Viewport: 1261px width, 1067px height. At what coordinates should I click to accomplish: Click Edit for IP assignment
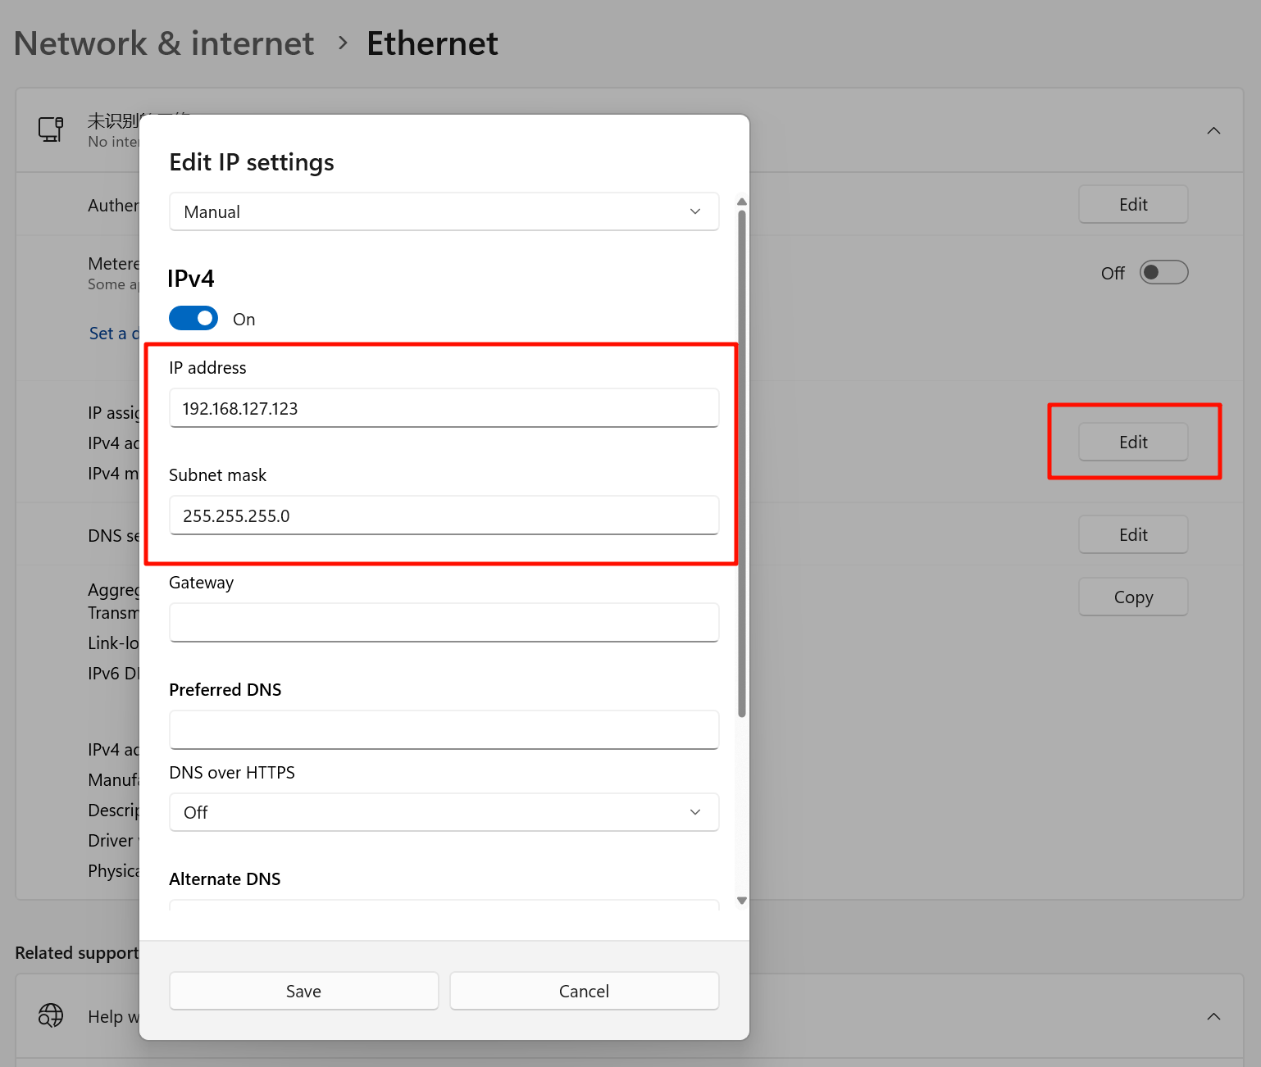click(1133, 442)
